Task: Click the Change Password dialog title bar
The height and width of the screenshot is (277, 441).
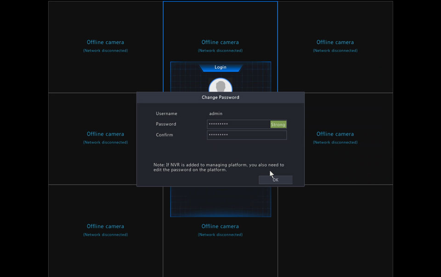Action: [x=220, y=98]
